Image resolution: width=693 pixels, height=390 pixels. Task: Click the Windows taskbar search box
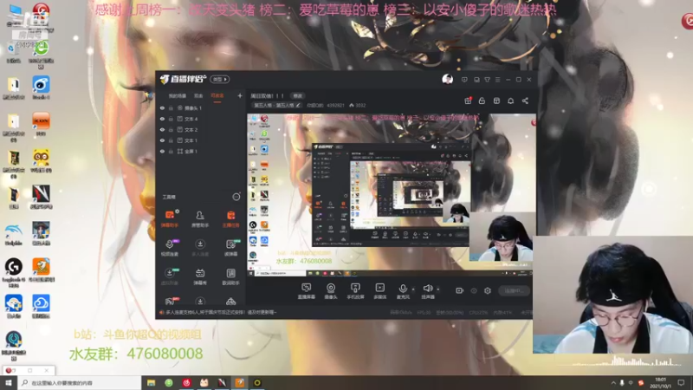click(x=80, y=382)
